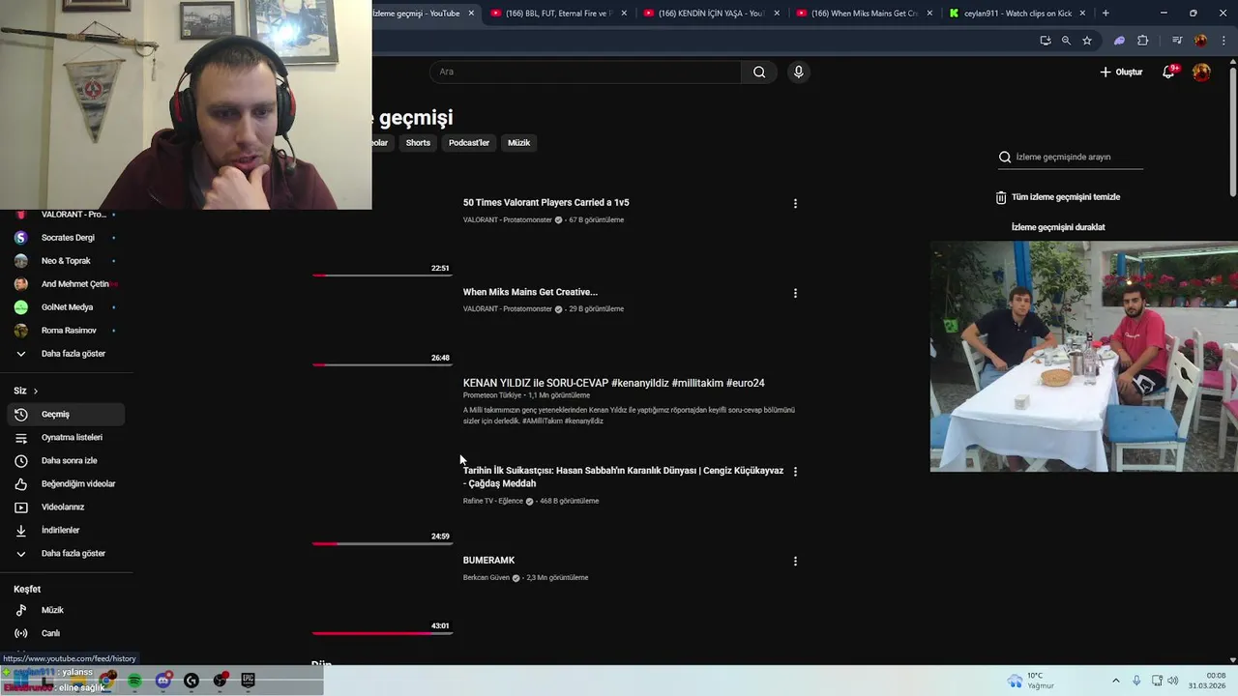This screenshot has width=1238, height=696.
Task: Open Socrates Dergi subscription
Action: click(x=66, y=238)
